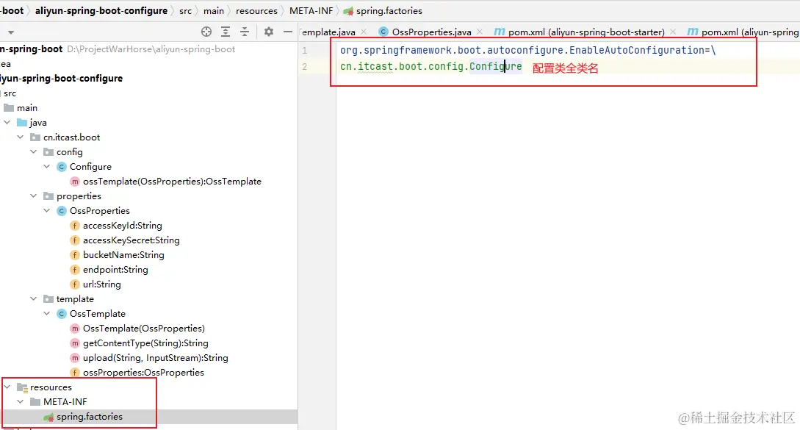The height and width of the screenshot is (430, 800).
Task: Click aliyun-spring-boot-configure in breadcrumb
Action: click(101, 11)
